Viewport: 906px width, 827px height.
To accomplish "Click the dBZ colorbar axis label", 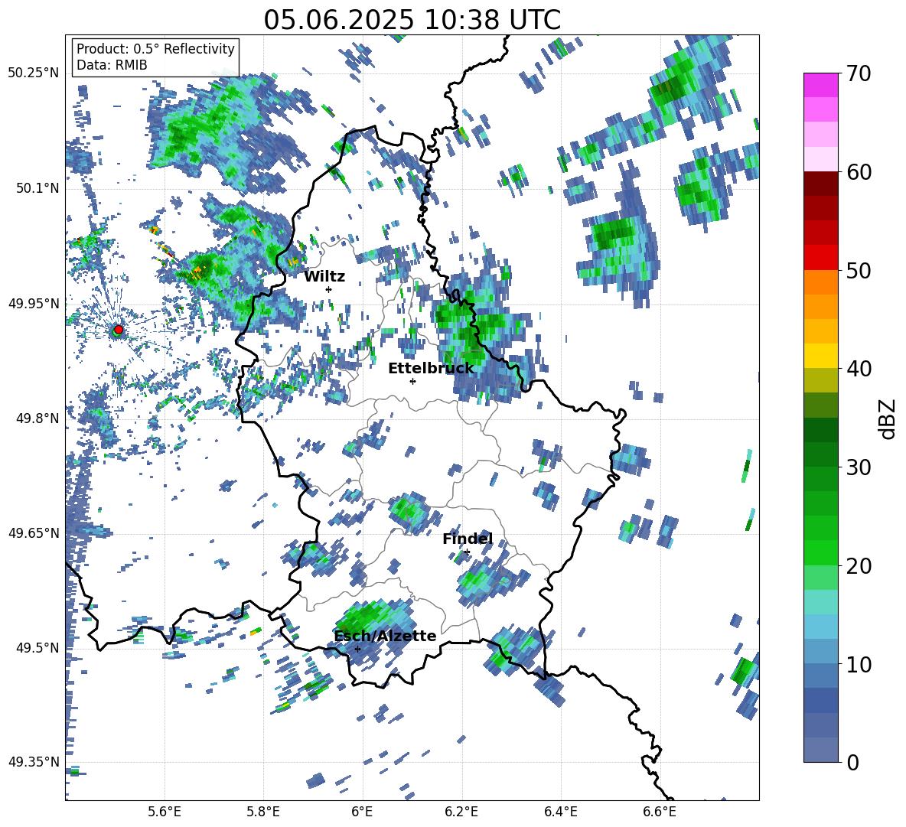I will coord(887,418).
